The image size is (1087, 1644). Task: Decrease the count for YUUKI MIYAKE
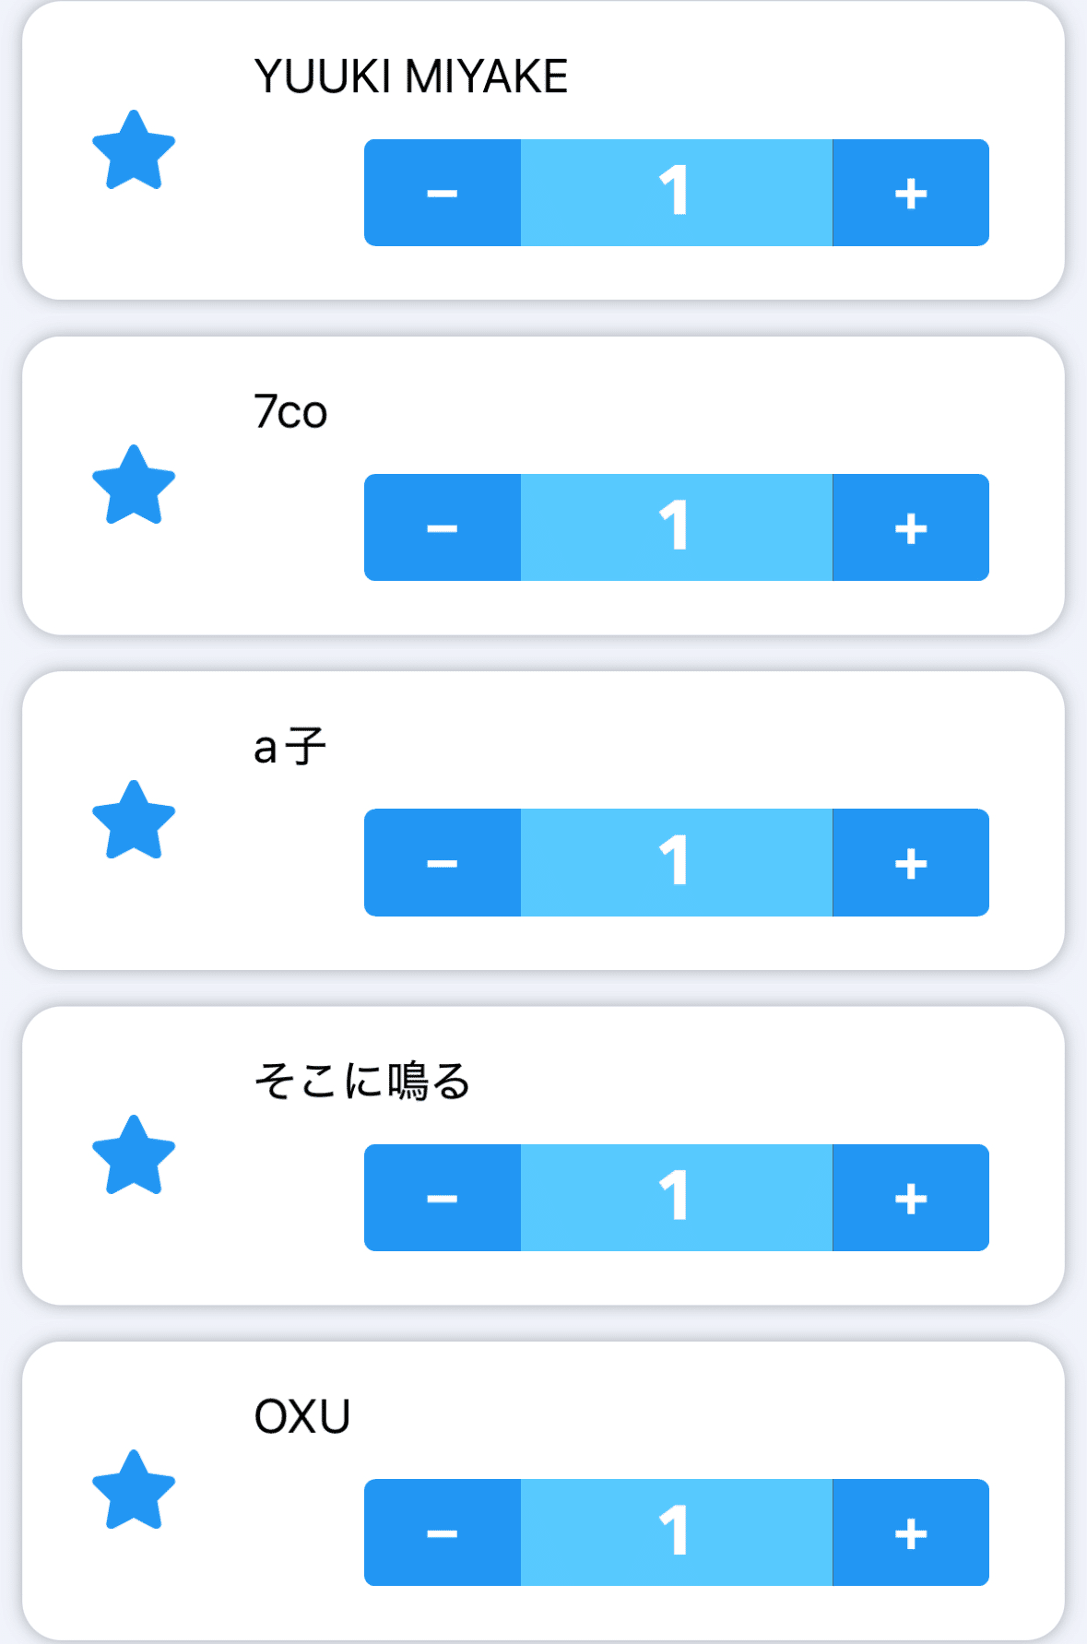(x=443, y=193)
